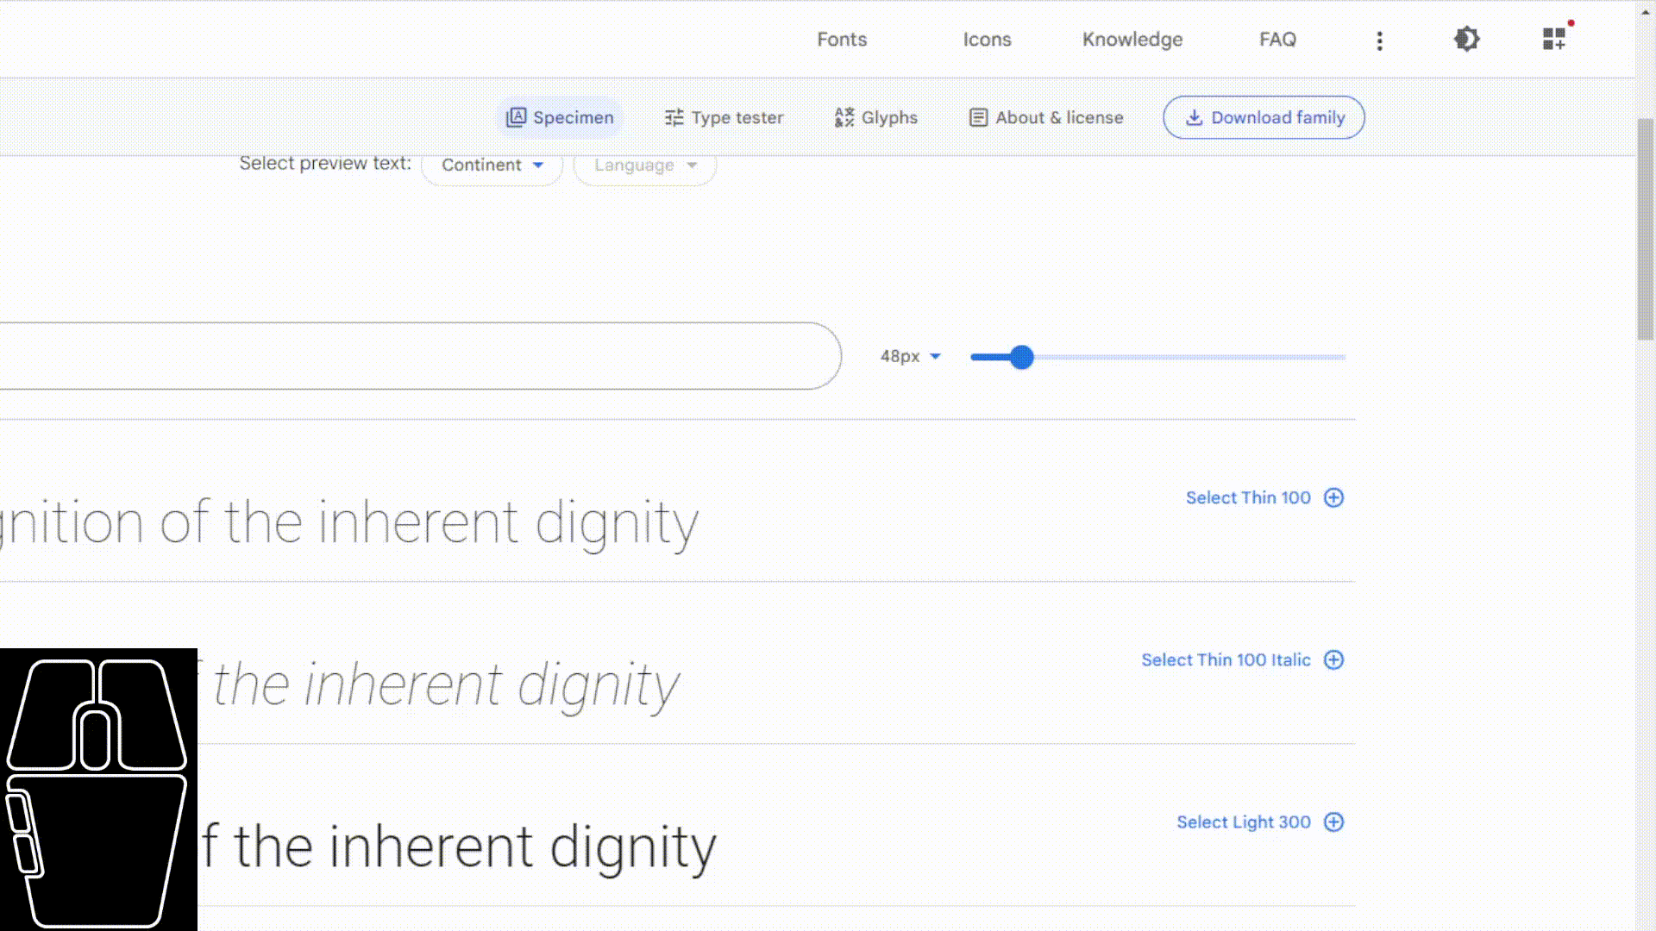Click the Glyphs tab icon
Image resolution: width=1656 pixels, height=931 pixels.
pyautogui.click(x=844, y=117)
